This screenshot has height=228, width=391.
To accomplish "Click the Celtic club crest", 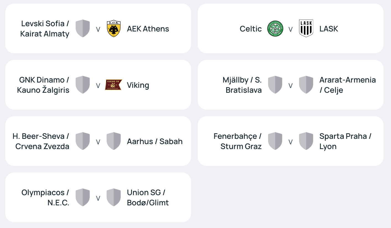I will (x=275, y=28).
